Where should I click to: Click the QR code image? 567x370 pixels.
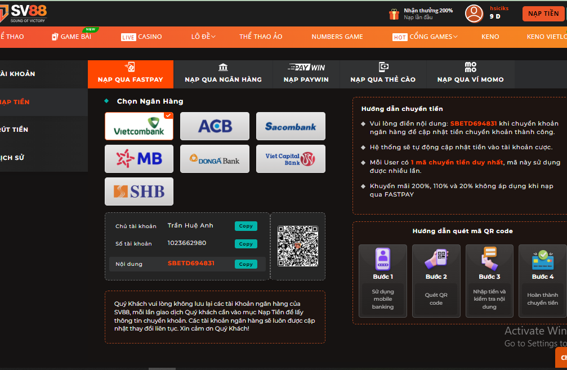point(298,246)
